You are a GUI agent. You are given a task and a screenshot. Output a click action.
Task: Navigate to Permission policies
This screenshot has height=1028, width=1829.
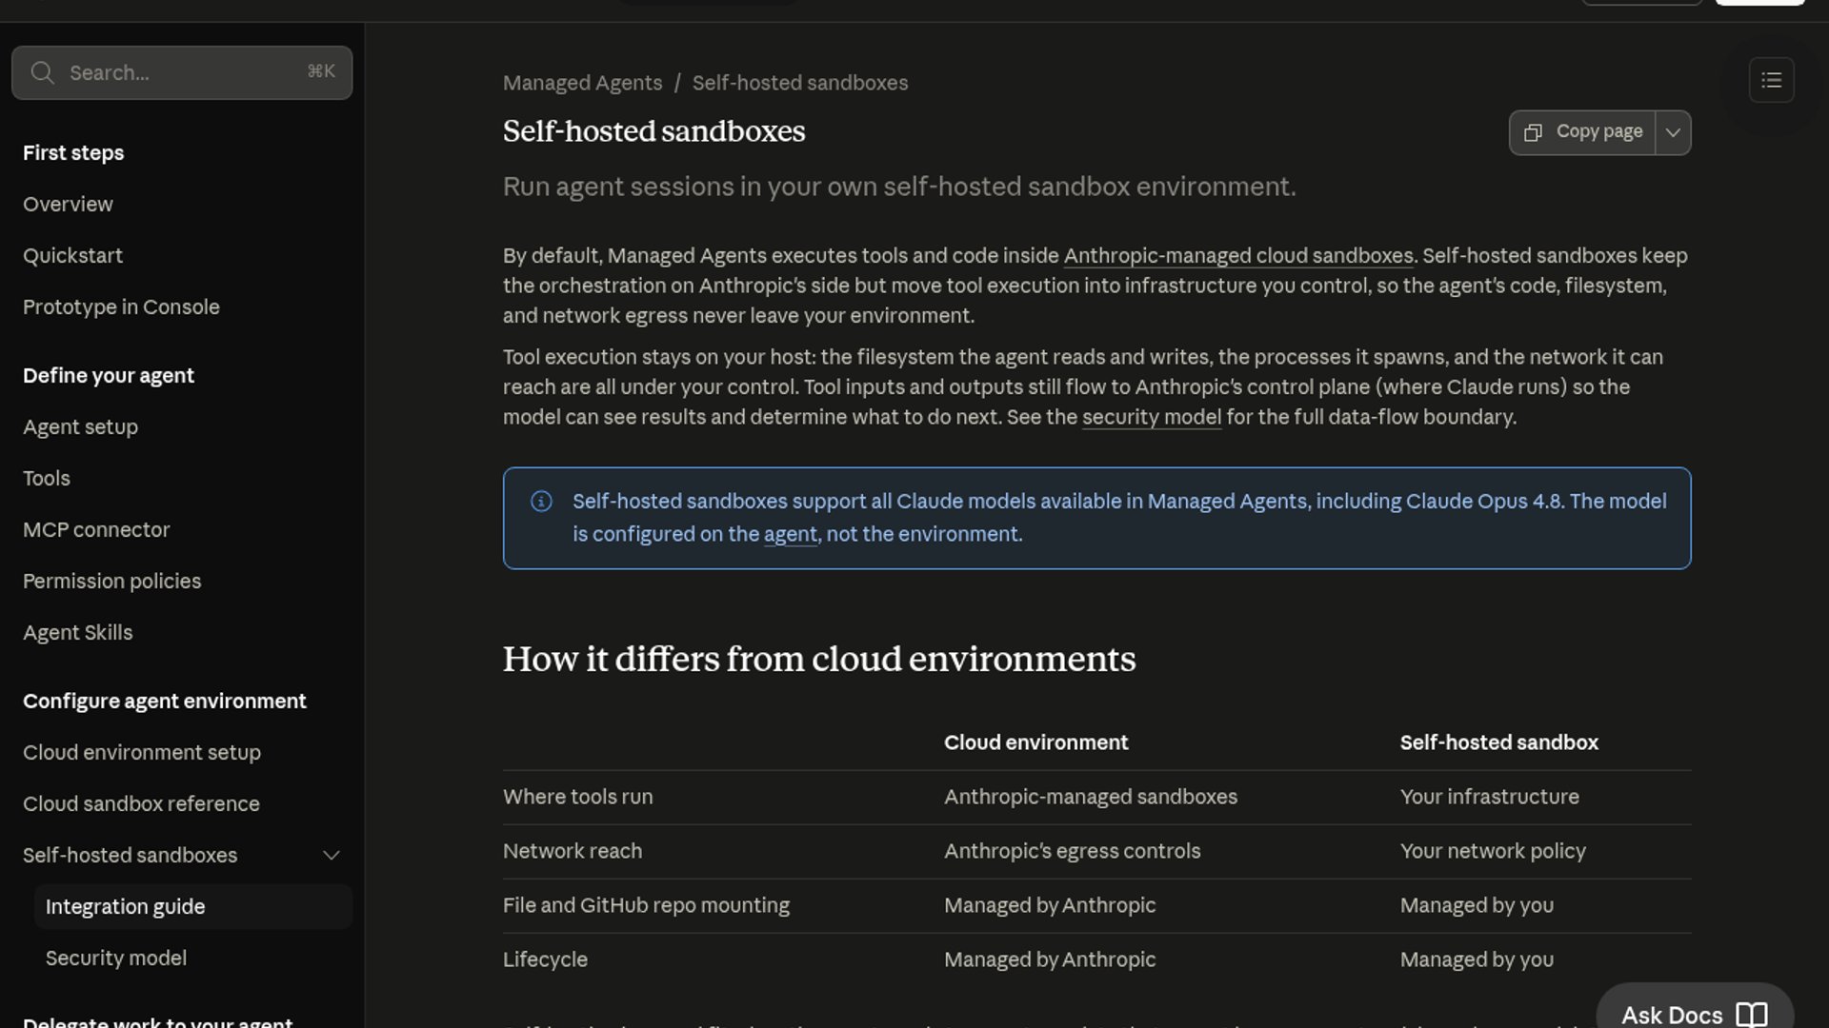point(111,581)
